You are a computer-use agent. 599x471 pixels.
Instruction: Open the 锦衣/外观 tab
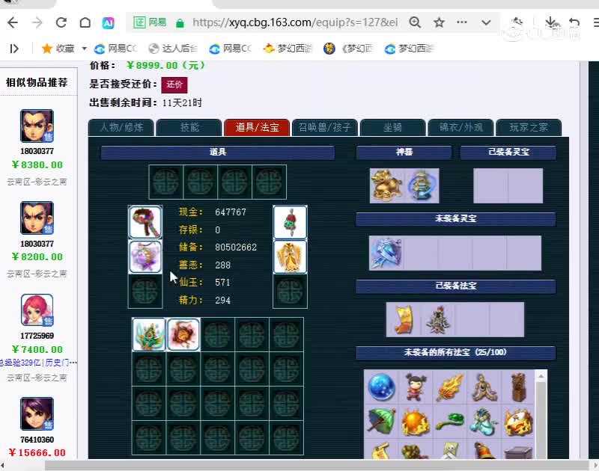coord(460,127)
